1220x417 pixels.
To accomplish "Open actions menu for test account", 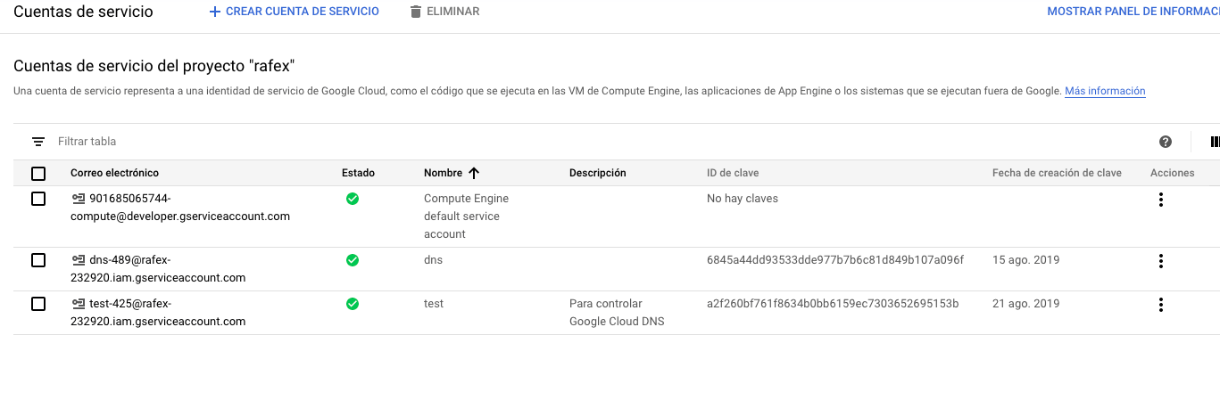I will click(1160, 305).
